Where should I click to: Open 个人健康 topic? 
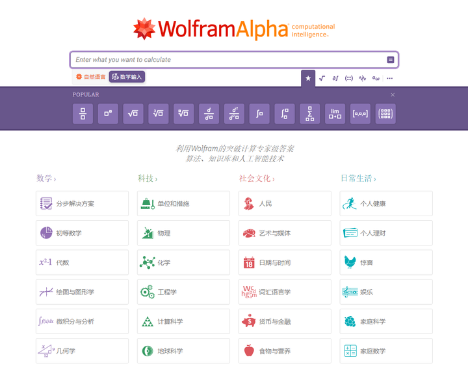coord(386,204)
